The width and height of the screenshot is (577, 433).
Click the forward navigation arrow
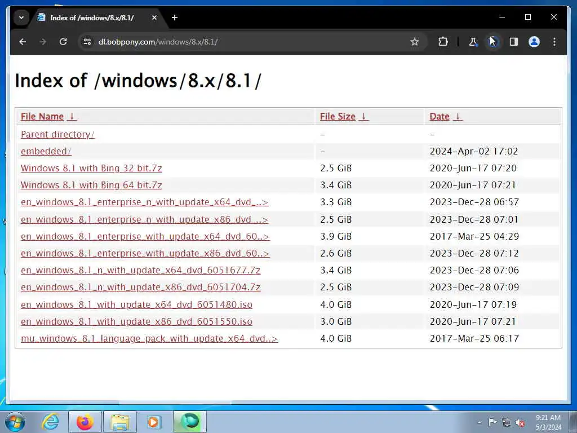[x=43, y=42]
